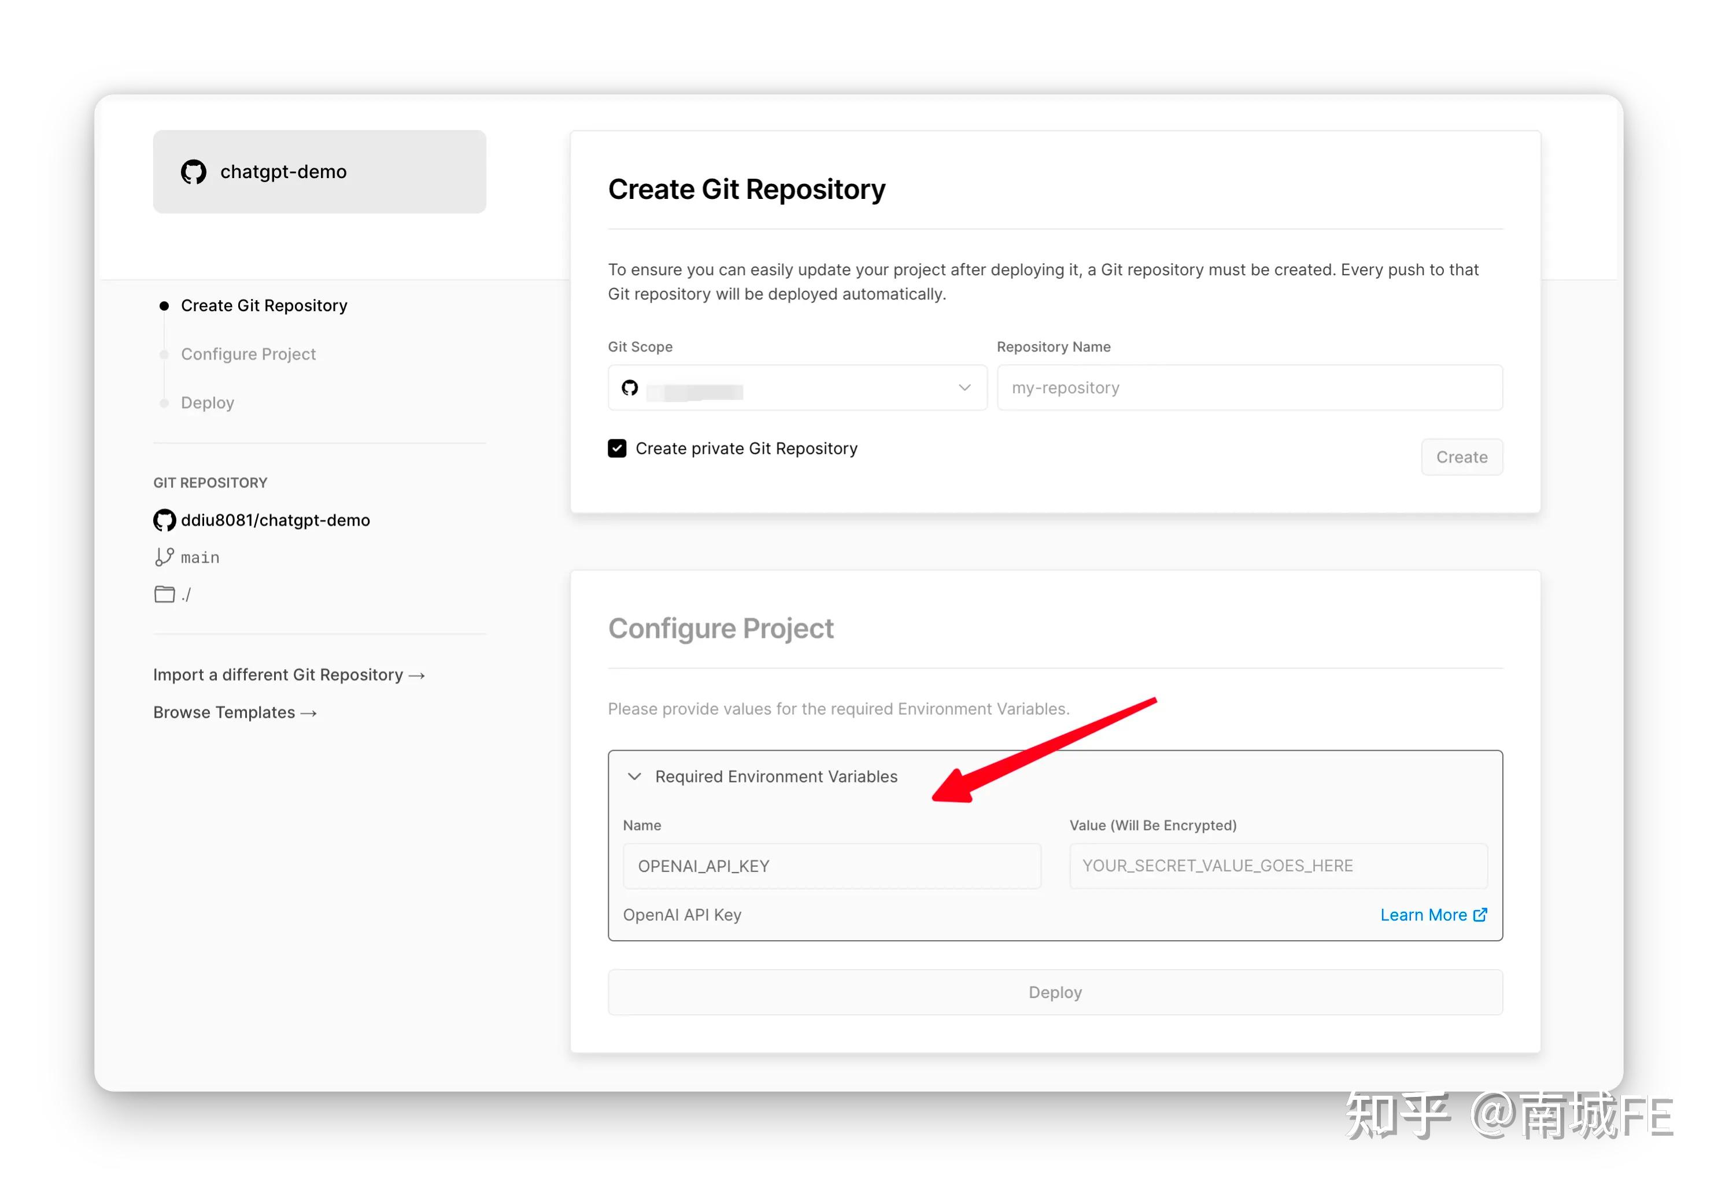Select Deploy step in sidebar
This screenshot has height=1186, width=1718.
click(208, 403)
